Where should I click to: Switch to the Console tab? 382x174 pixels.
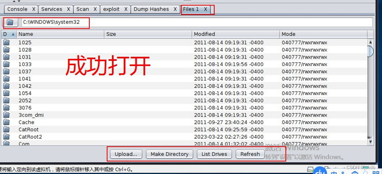(x=17, y=9)
